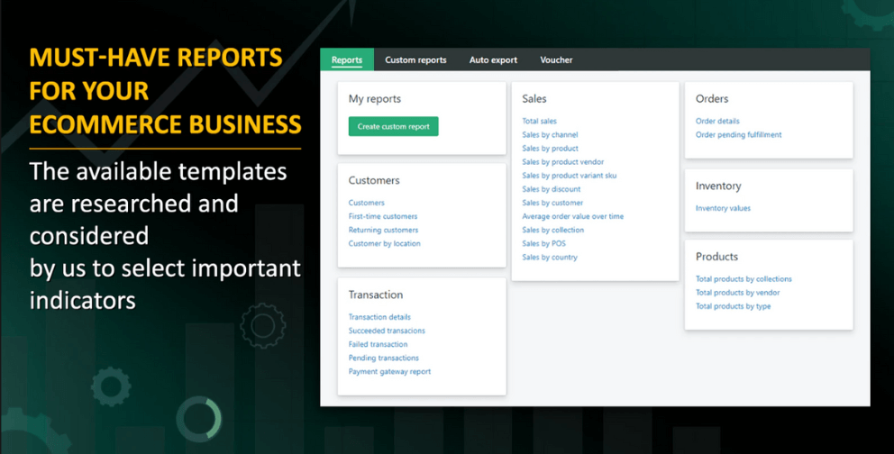Open the Auto export tab
This screenshot has width=894, height=454.
493,59
